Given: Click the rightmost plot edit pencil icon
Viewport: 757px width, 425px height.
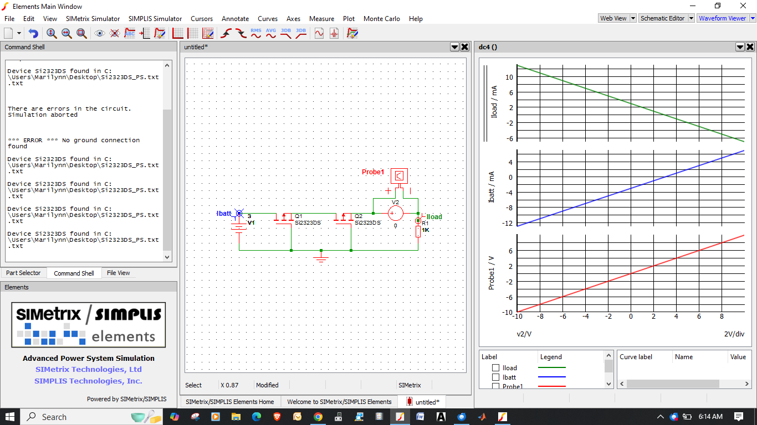Looking at the screenshot, I should pyautogui.click(x=352, y=33).
